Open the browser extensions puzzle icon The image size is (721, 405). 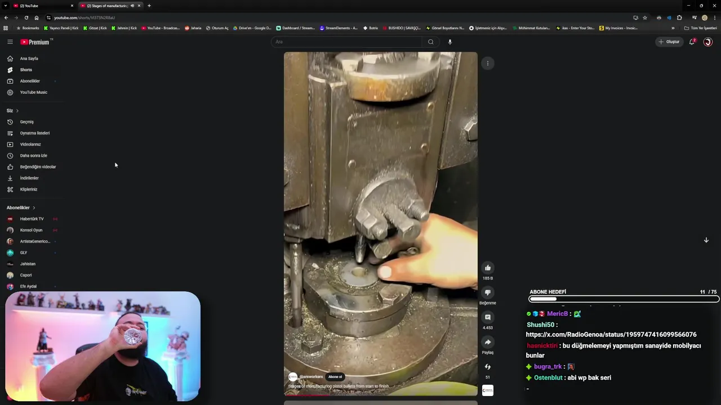point(679,17)
